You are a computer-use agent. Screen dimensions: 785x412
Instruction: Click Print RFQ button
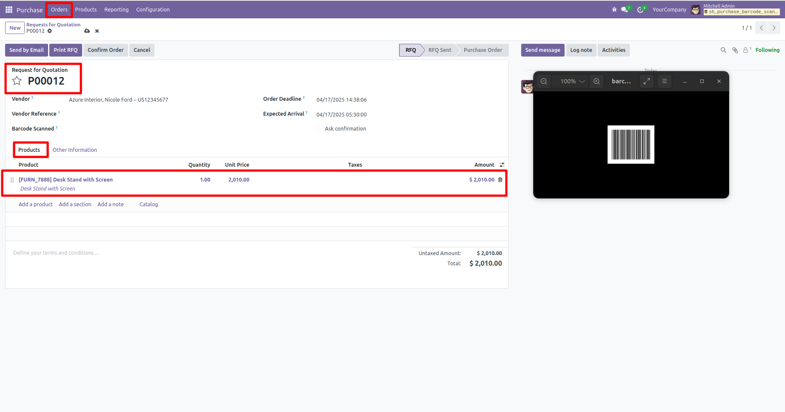pos(66,50)
